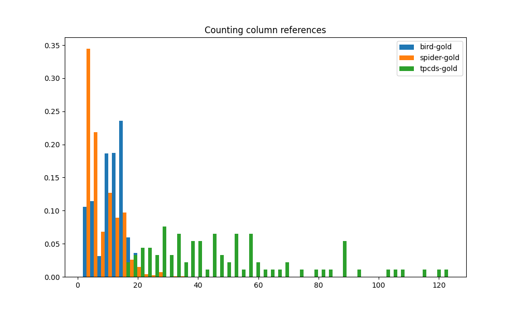Image resolution: width=518 pixels, height=311 pixels.
Task: Click the chart title "Counting column references"
Action: [x=265, y=30]
